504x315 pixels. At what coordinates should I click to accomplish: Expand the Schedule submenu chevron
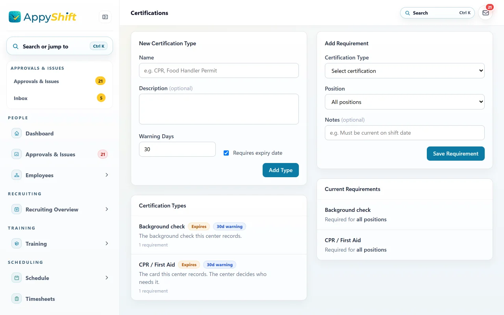[x=107, y=278]
